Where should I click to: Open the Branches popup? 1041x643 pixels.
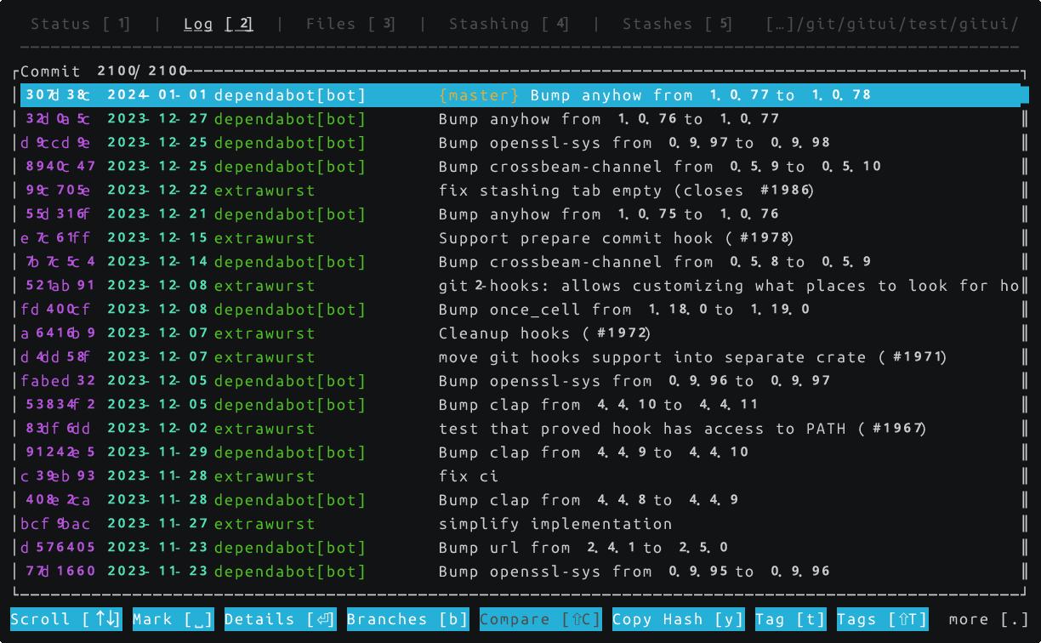click(407, 619)
